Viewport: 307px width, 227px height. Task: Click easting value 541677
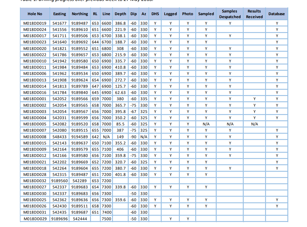pyautogui.click(x=59, y=23)
